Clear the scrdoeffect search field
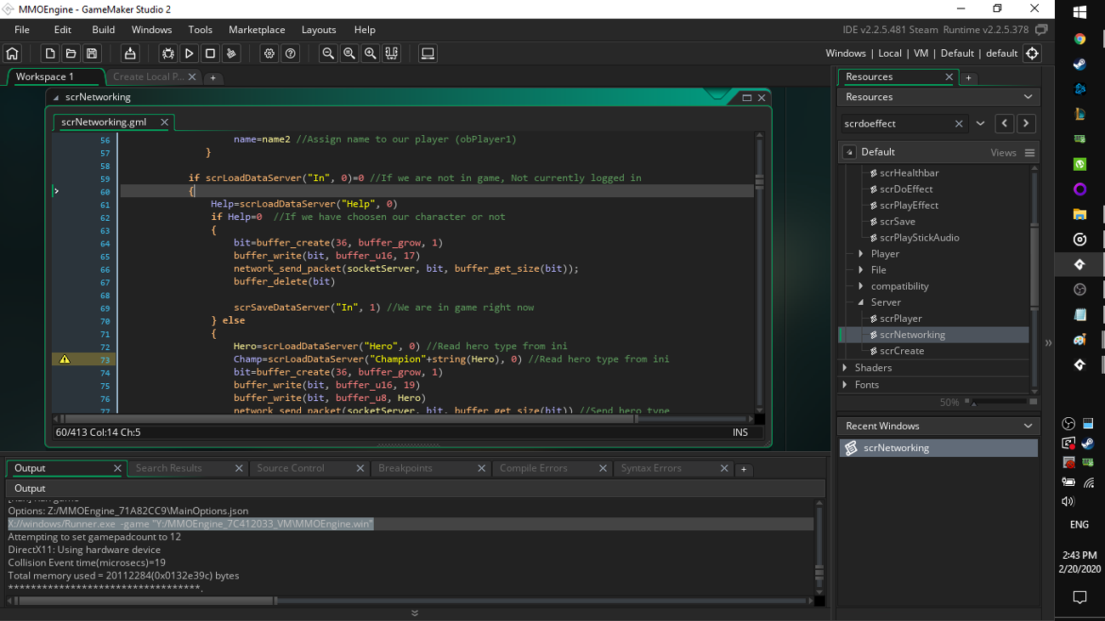The height and width of the screenshot is (621, 1105). (959, 122)
